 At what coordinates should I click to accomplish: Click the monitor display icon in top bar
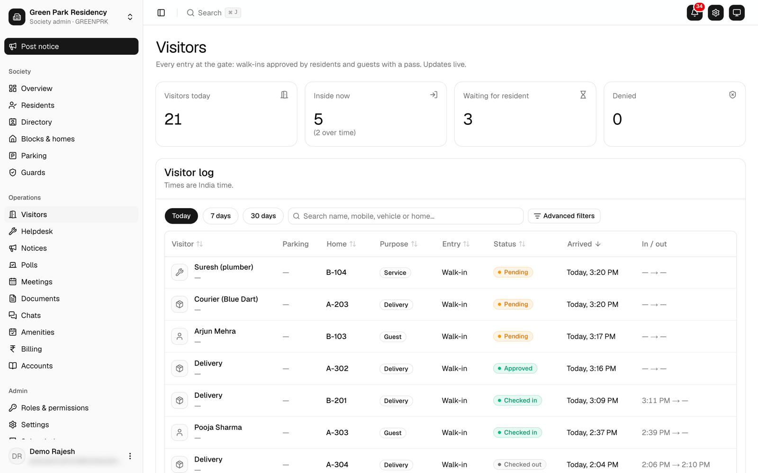pyautogui.click(x=737, y=13)
